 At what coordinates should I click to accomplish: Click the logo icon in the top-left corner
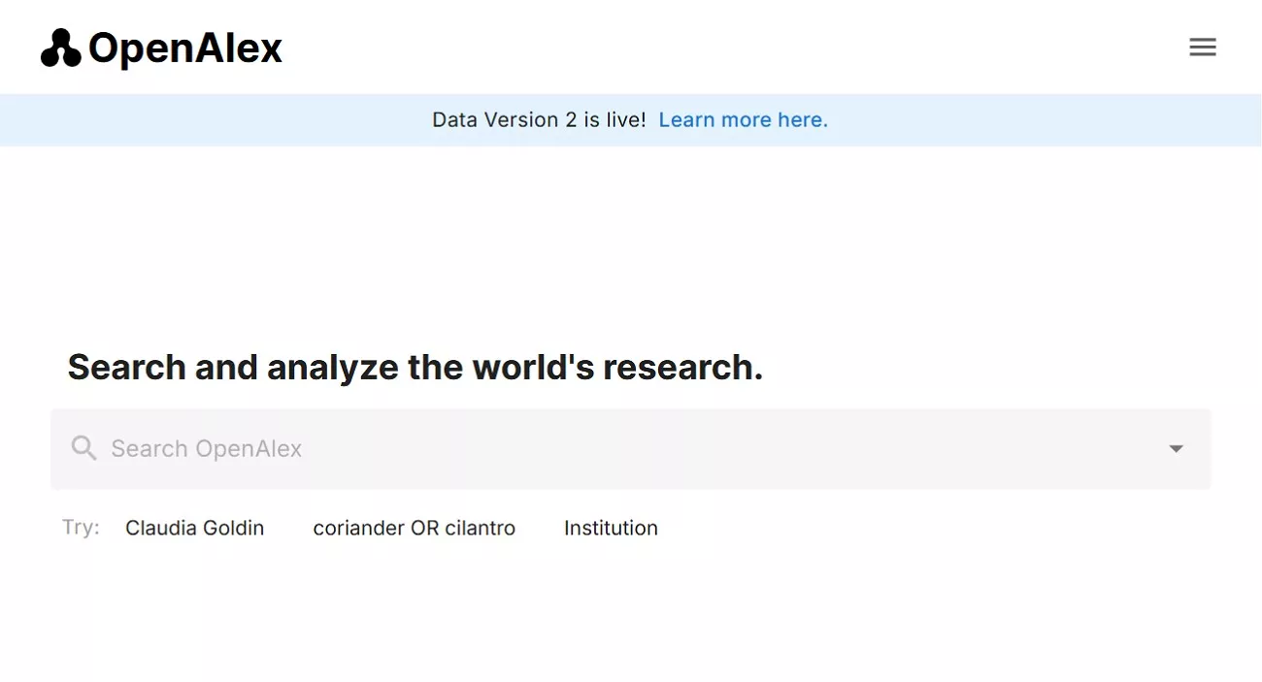pyautogui.click(x=60, y=46)
